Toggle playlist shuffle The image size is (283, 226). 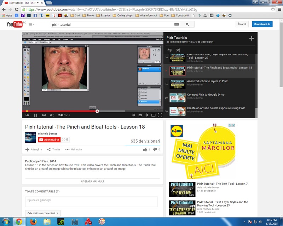[178, 50]
